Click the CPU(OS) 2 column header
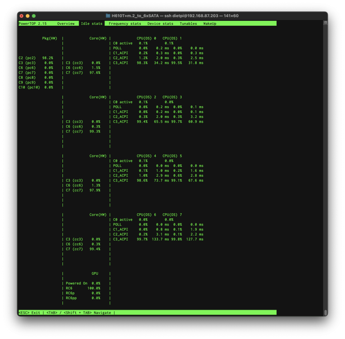345x339 pixels. coord(146,97)
